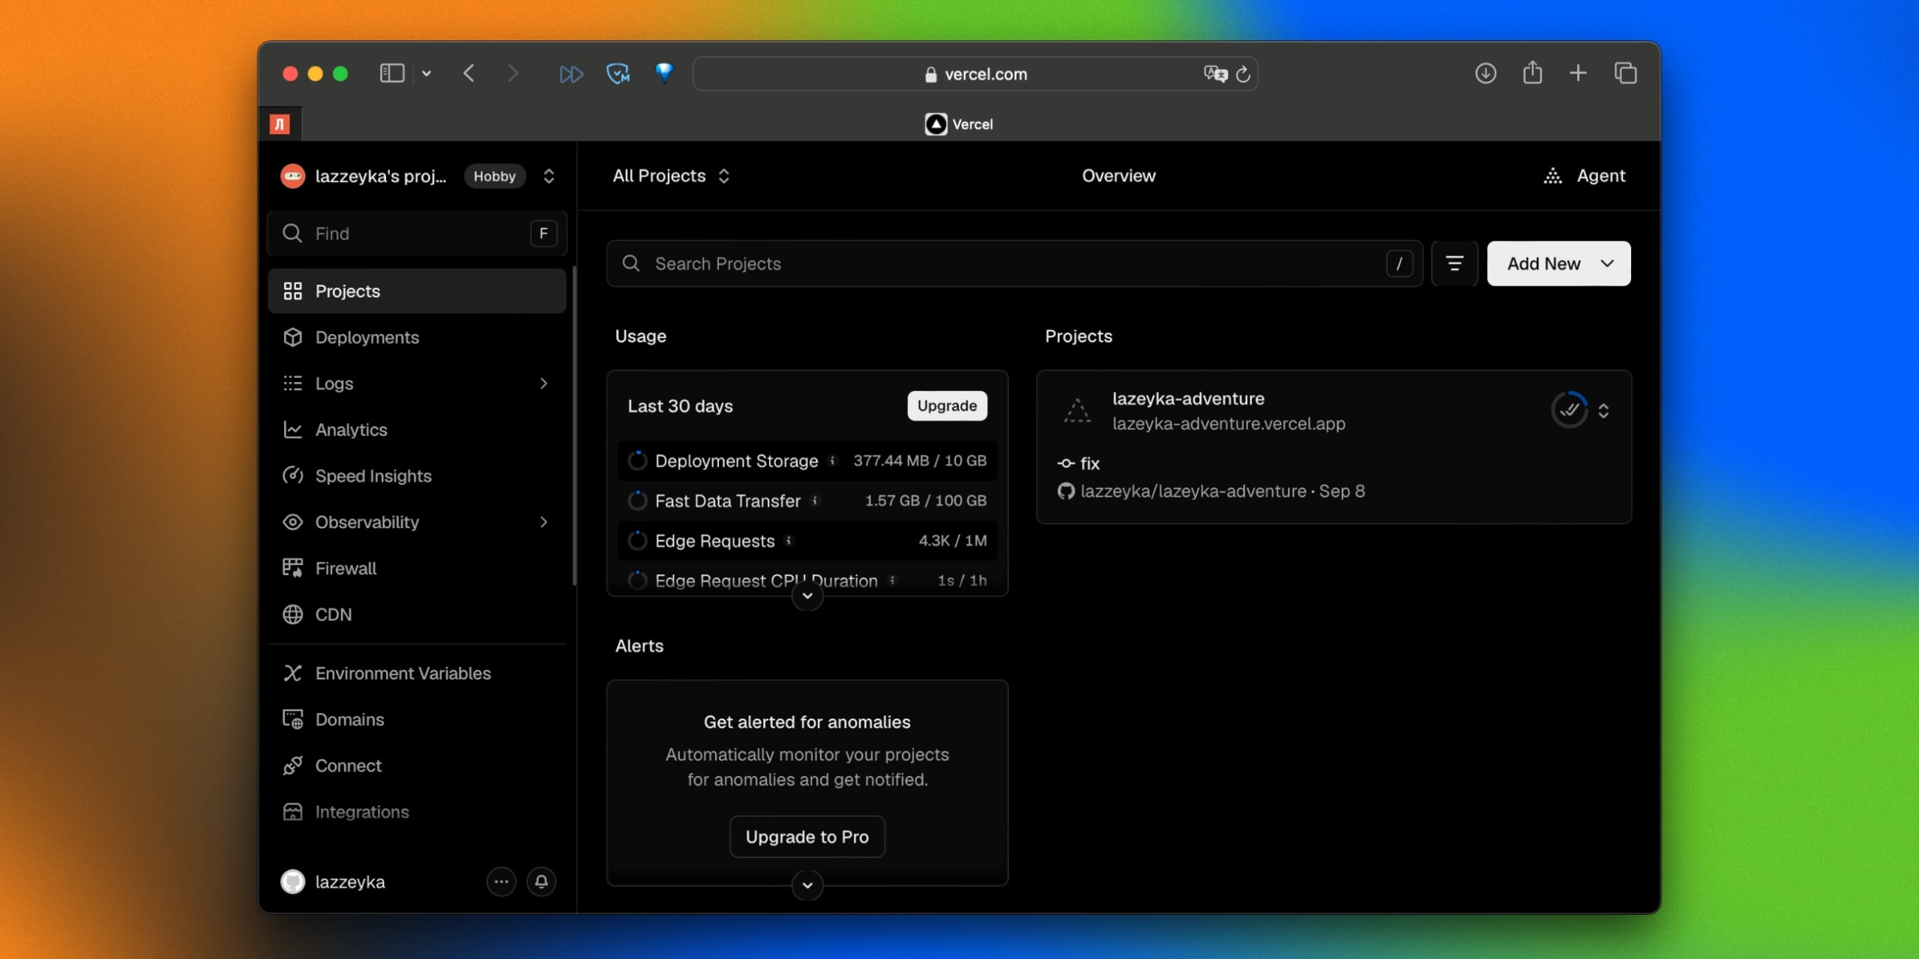Click the lazzeyka's project team avatar
This screenshot has height=959, width=1919.
tap(292, 176)
